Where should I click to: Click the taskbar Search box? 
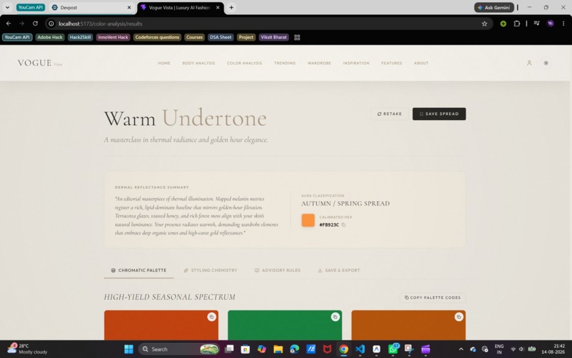coord(179,349)
